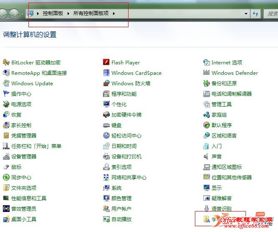
Task: Open the 索引选项 link
Action: [121, 167]
